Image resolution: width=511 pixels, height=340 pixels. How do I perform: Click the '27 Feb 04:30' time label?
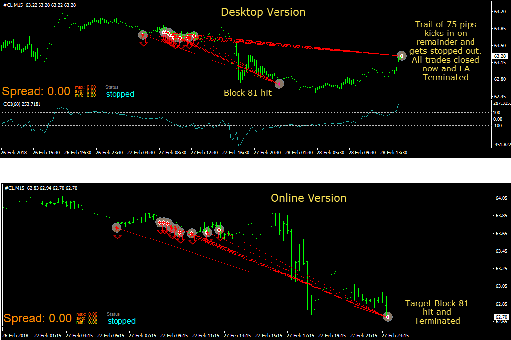[141, 153]
